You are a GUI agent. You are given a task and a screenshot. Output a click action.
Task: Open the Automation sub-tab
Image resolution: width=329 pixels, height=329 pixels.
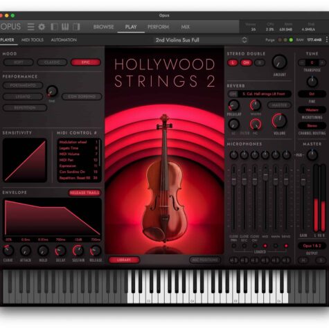point(64,40)
